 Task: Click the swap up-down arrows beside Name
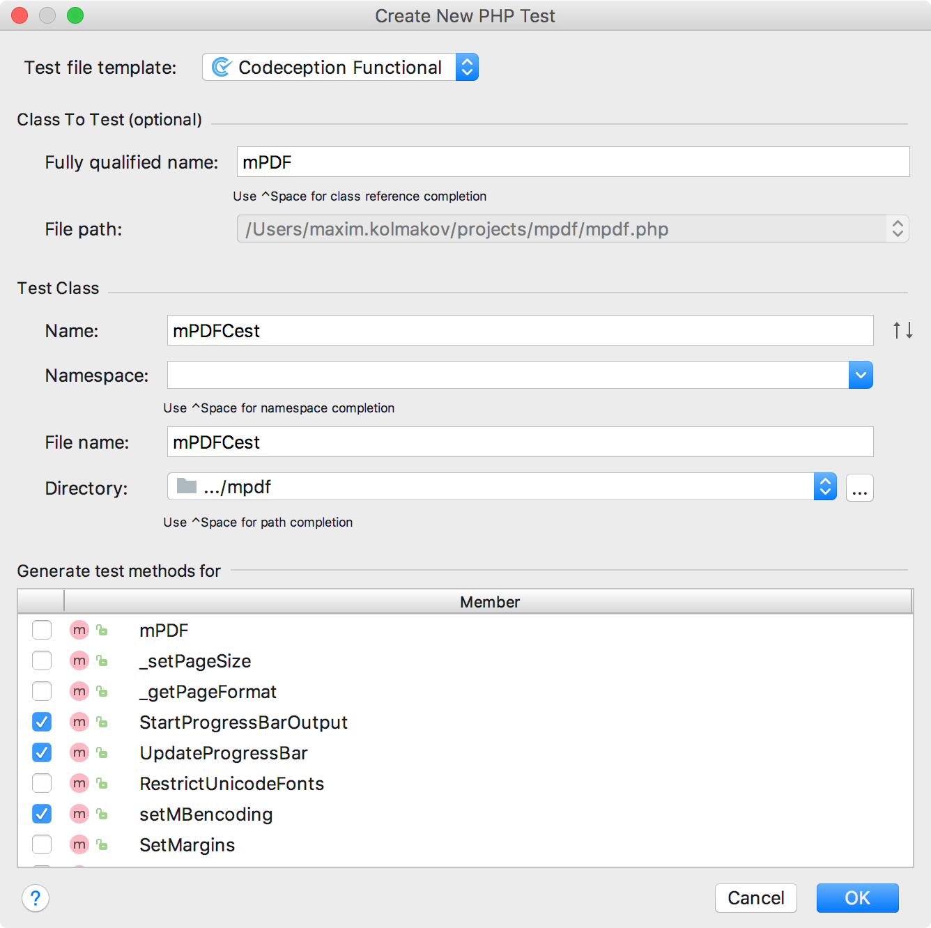tap(903, 330)
